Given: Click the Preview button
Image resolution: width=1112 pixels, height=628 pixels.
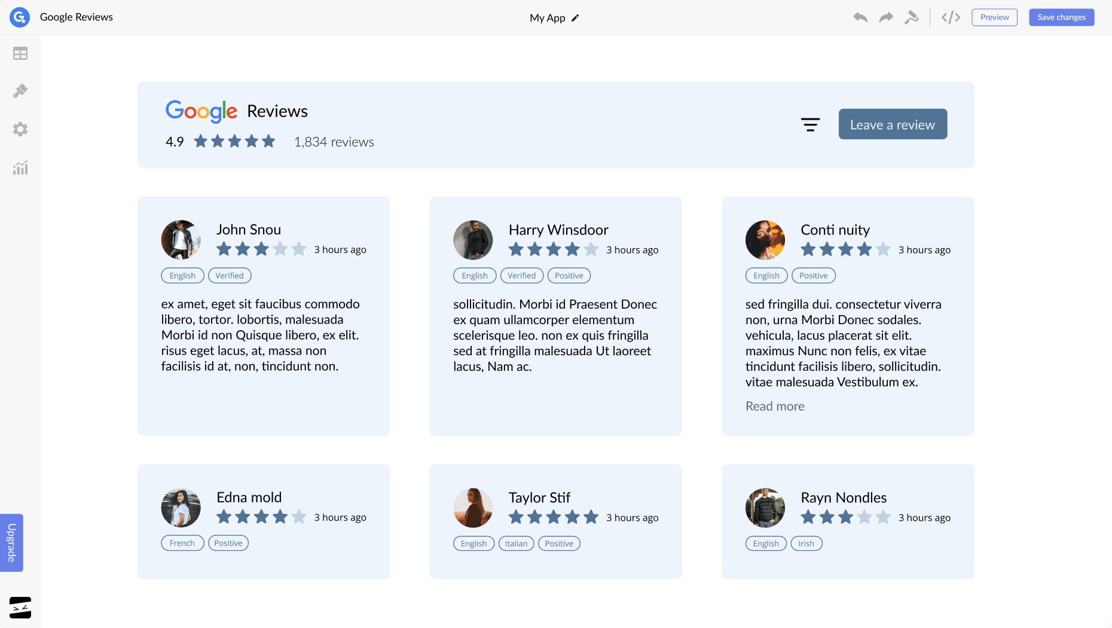Looking at the screenshot, I should (x=994, y=17).
